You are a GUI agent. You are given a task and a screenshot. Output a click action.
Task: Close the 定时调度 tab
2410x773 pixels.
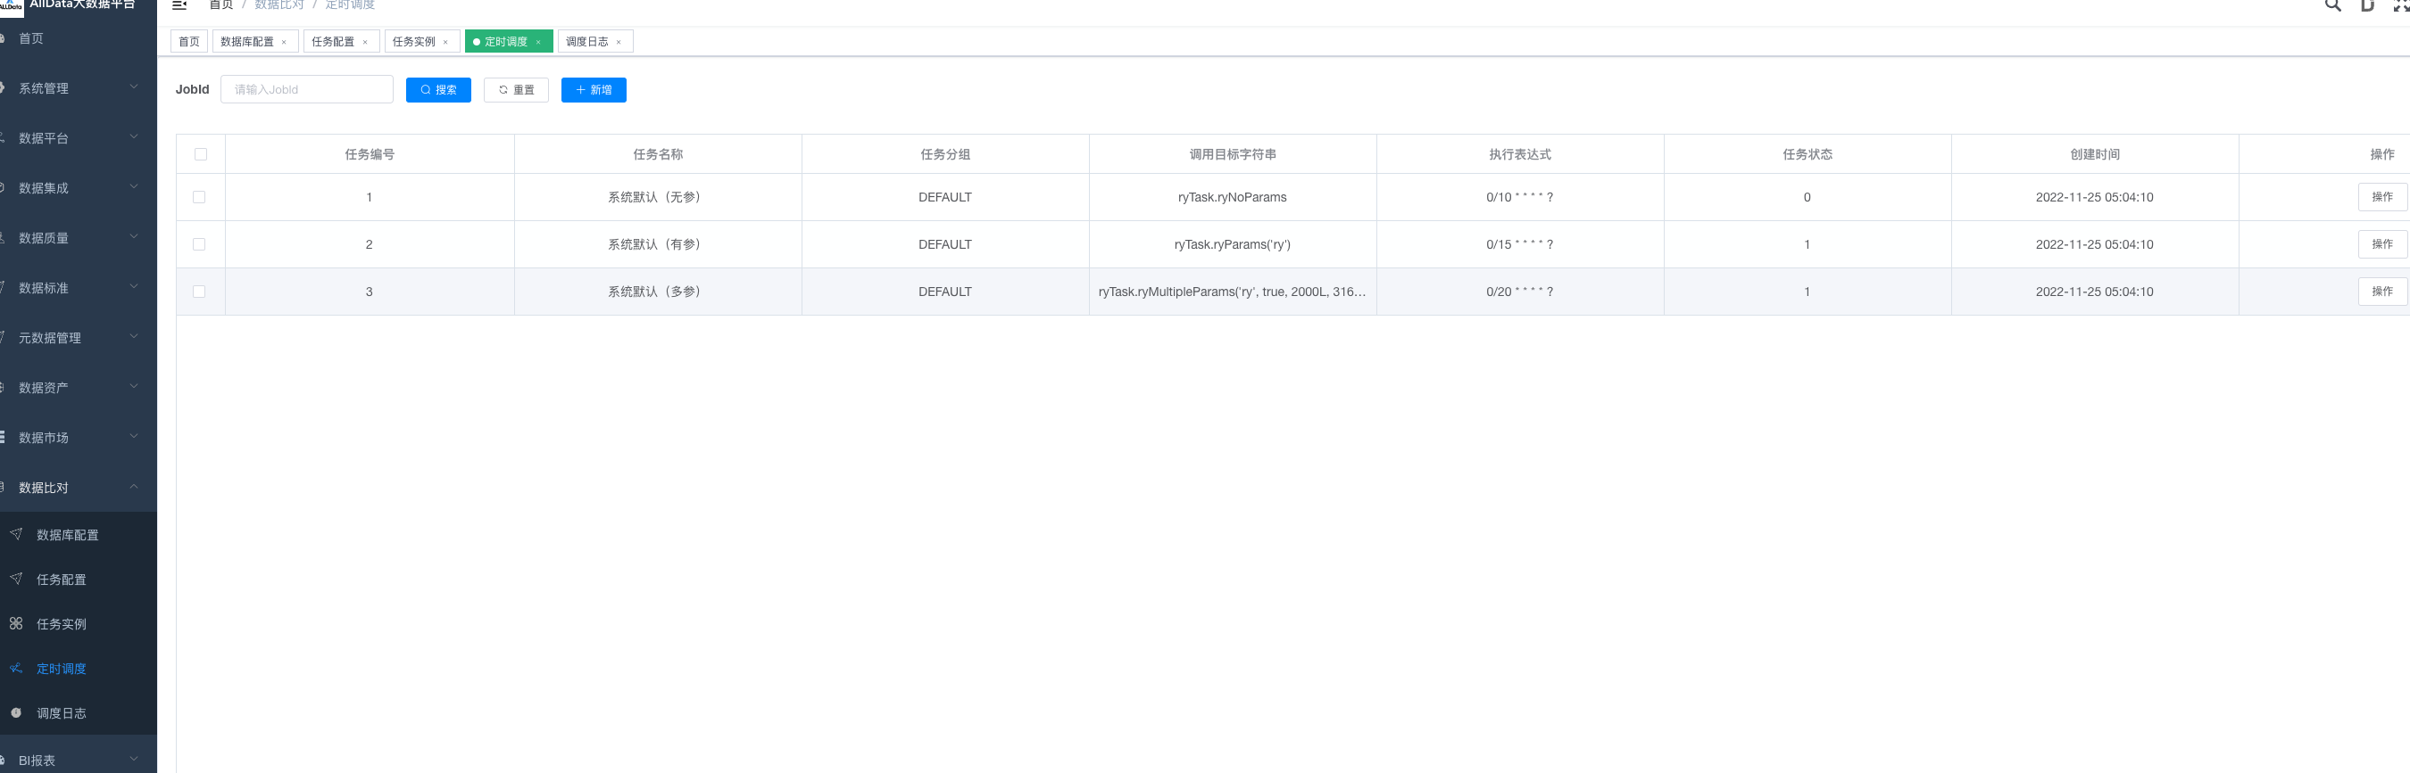pos(538,42)
